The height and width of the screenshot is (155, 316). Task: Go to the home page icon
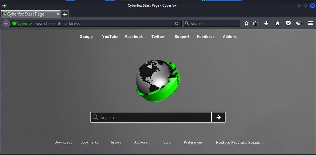click(x=277, y=24)
